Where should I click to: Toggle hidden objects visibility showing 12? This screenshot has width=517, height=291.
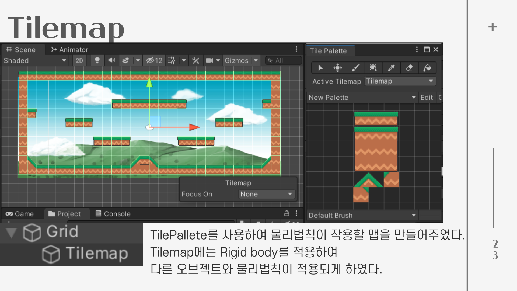tap(154, 60)
